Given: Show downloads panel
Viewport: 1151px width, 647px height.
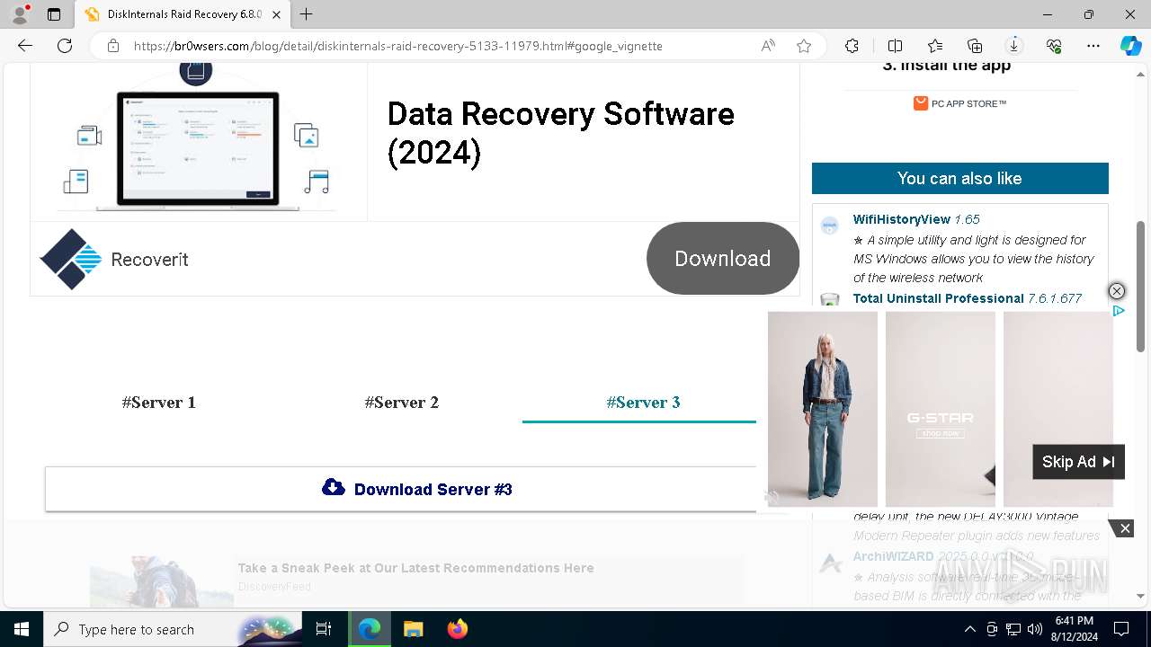Looking at the screenshot, I should pos(1014,46).
